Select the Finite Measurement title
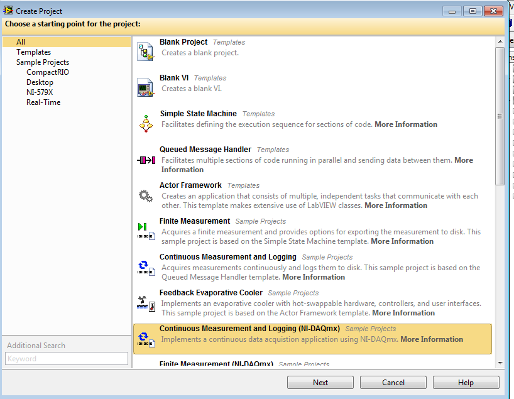The width and height of the screenshot is (514, 399). click(x=195, y=221)
